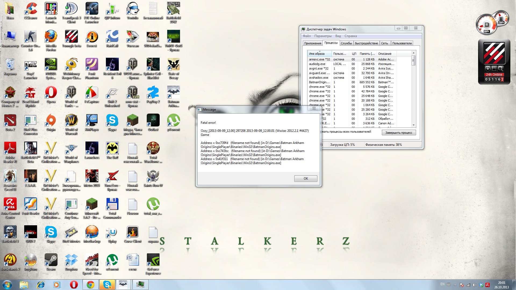This screenshot has width=516, height=290.
Task: Switch to the Службы tab
Action: tap(346, 43)
